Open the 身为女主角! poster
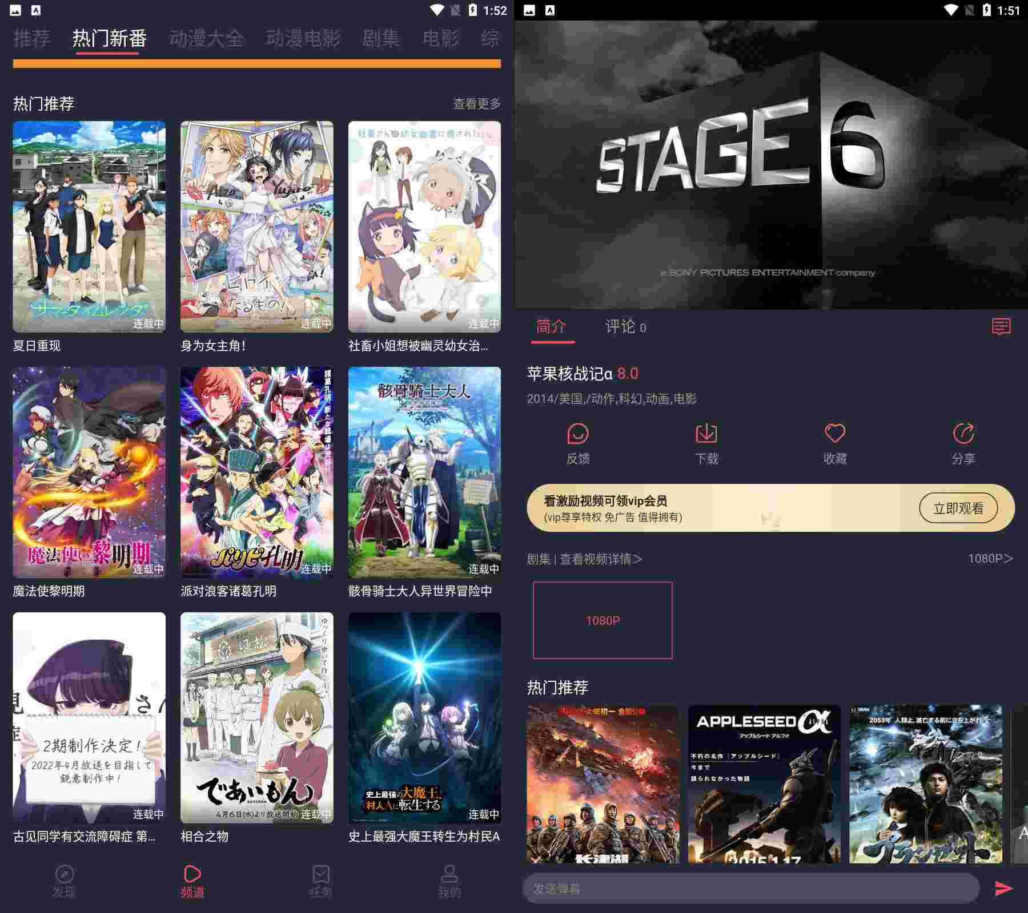This screenshot has height=913, width=1028. pyautogui.click(x=257, y=227)
